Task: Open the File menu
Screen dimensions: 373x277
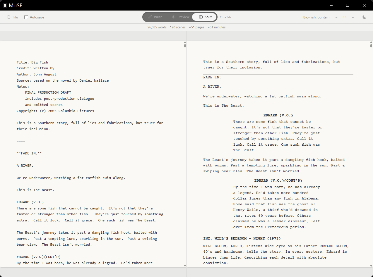Action: (x=13, y=17)
